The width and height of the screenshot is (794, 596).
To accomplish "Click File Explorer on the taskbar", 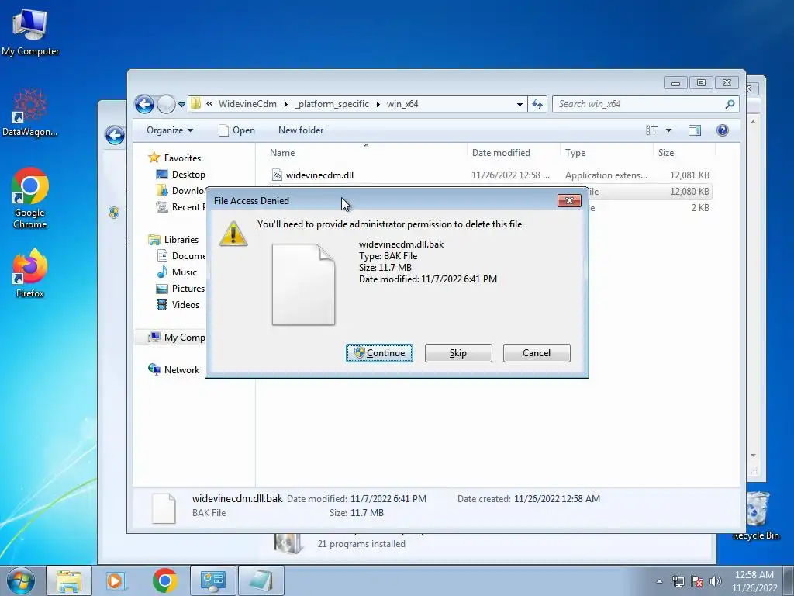I will (x=69, y=580).
